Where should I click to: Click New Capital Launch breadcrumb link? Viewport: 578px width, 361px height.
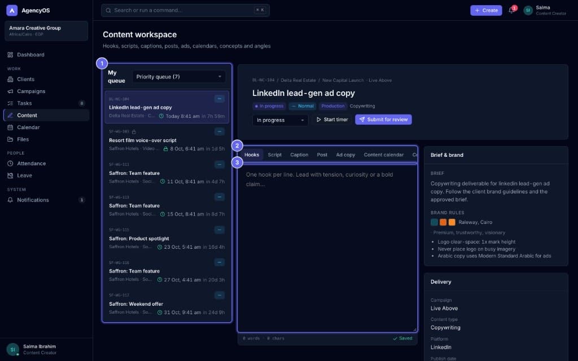tap(343, 80)
